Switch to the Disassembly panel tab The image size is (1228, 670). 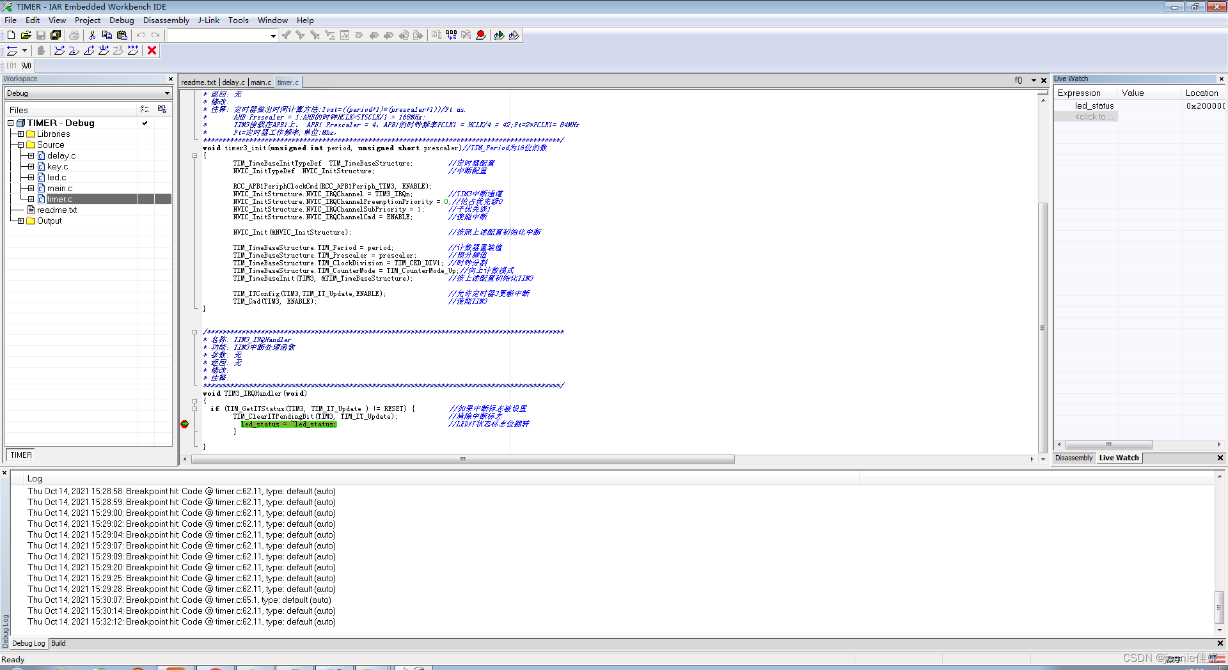tap(1074, 458)
